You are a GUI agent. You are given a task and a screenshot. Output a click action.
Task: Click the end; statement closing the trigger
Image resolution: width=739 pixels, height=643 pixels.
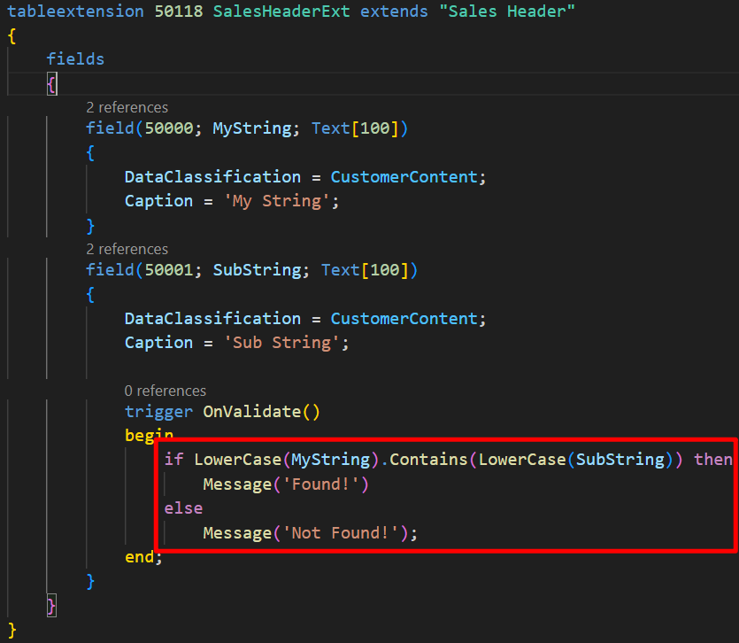click(143, 556)
